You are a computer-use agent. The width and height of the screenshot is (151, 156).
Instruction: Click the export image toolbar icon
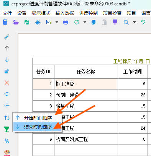pos(49,22)
